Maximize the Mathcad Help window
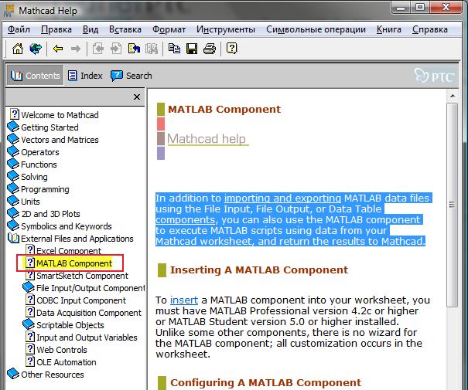Image resolution: width=468 pixels, height=390 pixels. click(420, 7)
